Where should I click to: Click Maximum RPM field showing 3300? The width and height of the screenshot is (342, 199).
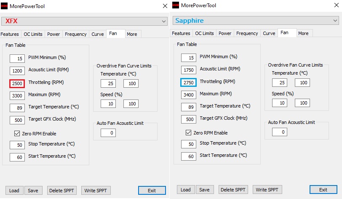(x=17, y=96)
